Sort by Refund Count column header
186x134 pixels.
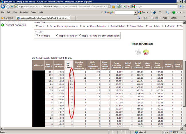click(169, 65)
